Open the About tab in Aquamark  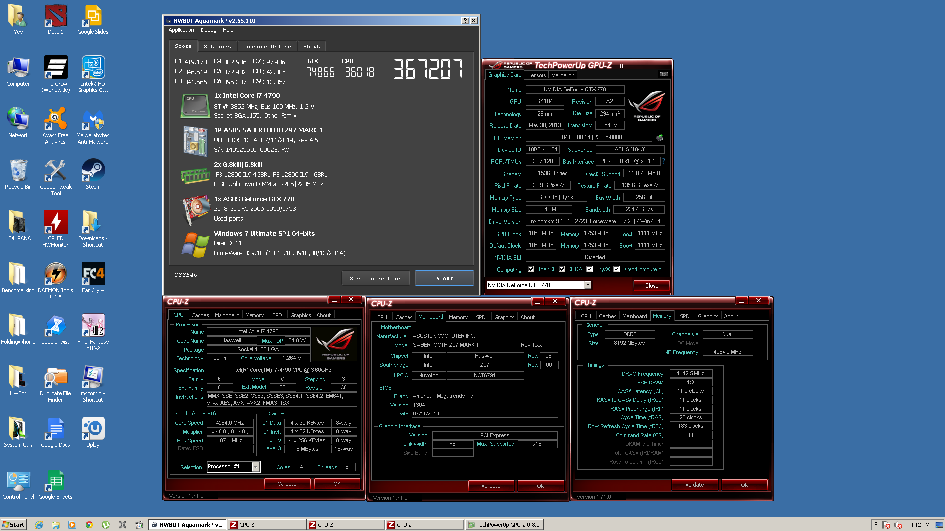(x=312, y=46)
